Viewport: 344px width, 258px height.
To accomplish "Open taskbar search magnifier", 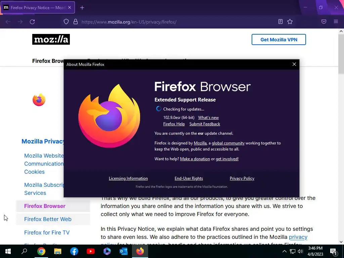I will [x=24, y=251].
